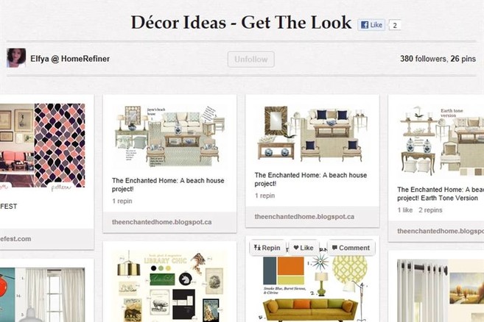Viewport: 484px width, 322px height.
Task: Open the Library Chic mood board pin
Action: (169, 287)
